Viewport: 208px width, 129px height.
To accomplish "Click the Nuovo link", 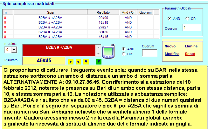I will coord(170,46).
